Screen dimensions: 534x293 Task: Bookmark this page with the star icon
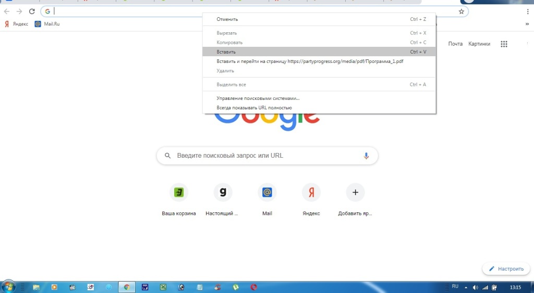(462, 11)
